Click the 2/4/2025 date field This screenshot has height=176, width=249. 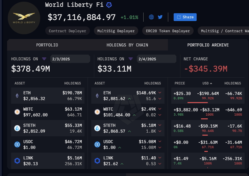click(156, 59)
